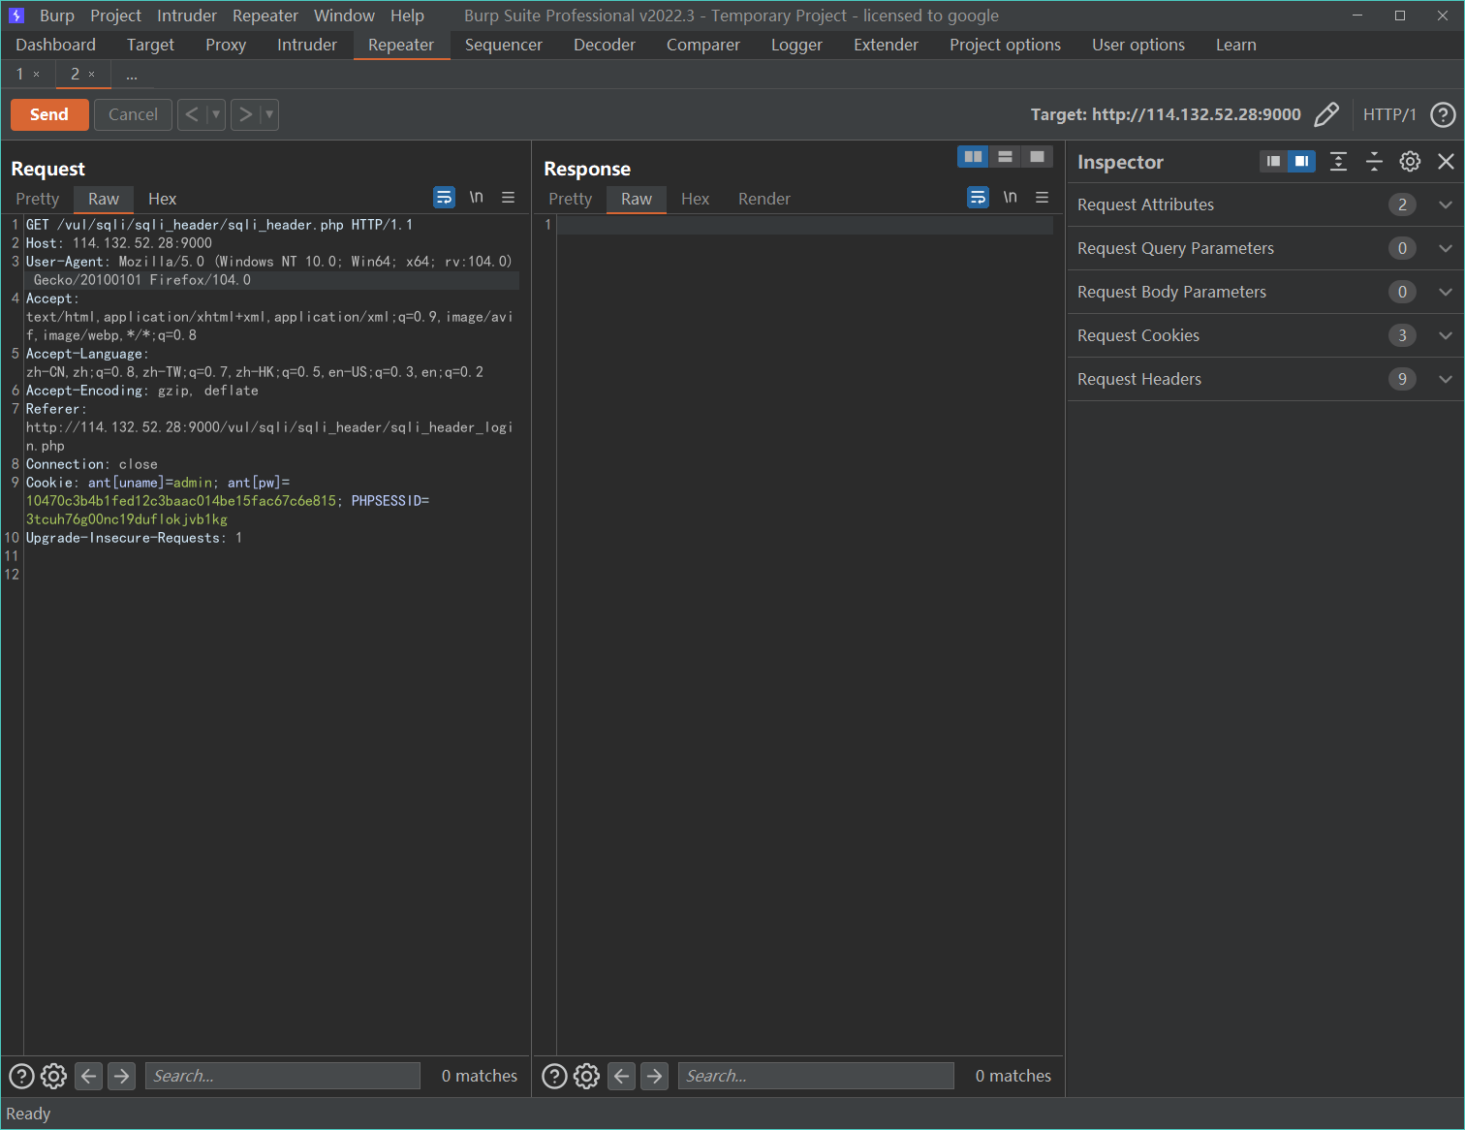Expand Request Query Parameters section
Screen dimensions: 1465x1130
(x=1265, y=248)
